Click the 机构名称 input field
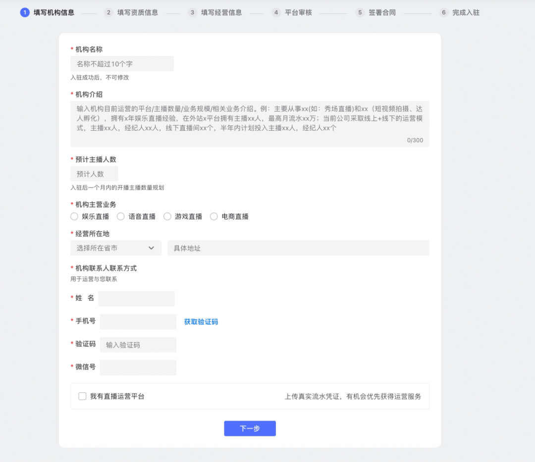The width and height of the screenshot is (535, 462). pos(122,63)
